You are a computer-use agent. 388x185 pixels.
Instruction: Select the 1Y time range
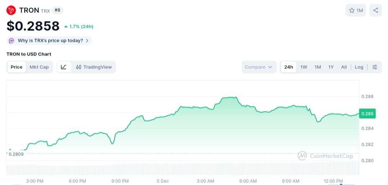[331, 67]
